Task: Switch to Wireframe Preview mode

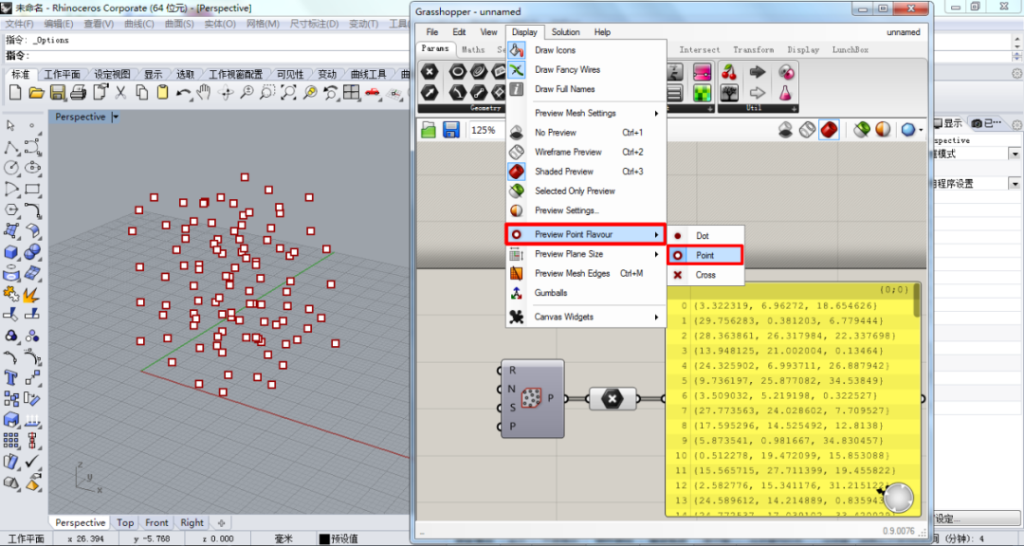Action: [568, 153]
